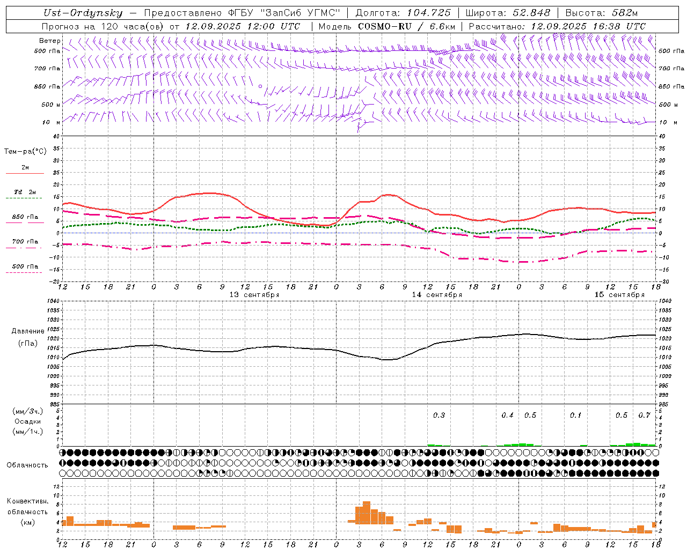Viewport: 687px width, 549px height.
Task: Click the 'Ветер' wind panel label
Action: pos(50,41)
